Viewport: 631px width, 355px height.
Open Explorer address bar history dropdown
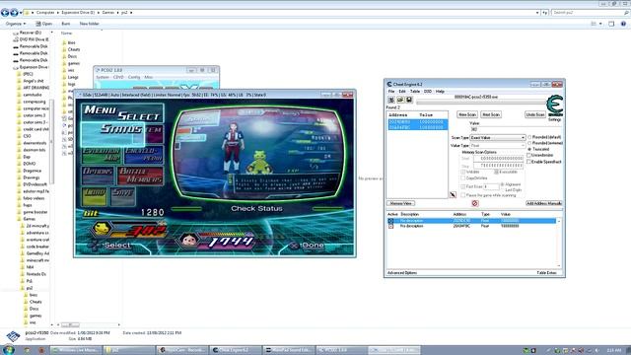tap(537, 13)
